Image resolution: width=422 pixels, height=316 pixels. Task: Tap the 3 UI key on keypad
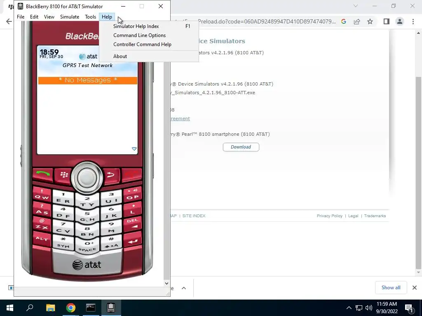(111, 198)
